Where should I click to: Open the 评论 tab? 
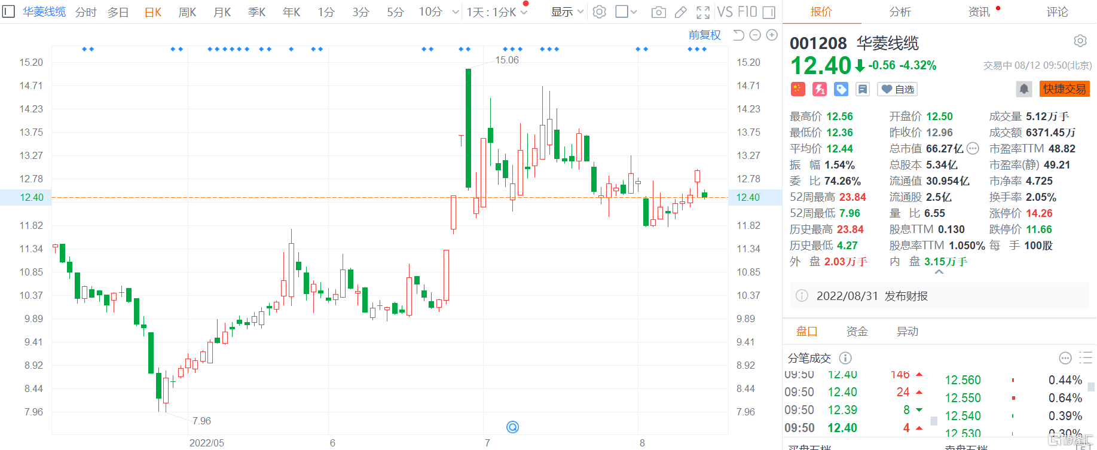coord(1057,12)
